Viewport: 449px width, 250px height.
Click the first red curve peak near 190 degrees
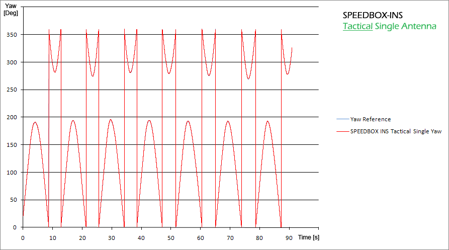(35, 122)
